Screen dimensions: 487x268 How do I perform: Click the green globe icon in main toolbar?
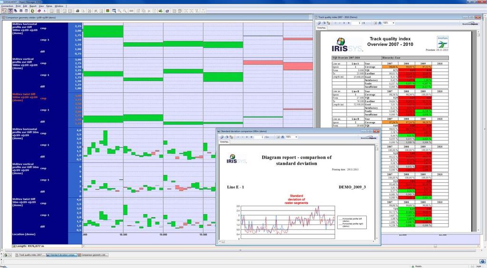(33, 11)
